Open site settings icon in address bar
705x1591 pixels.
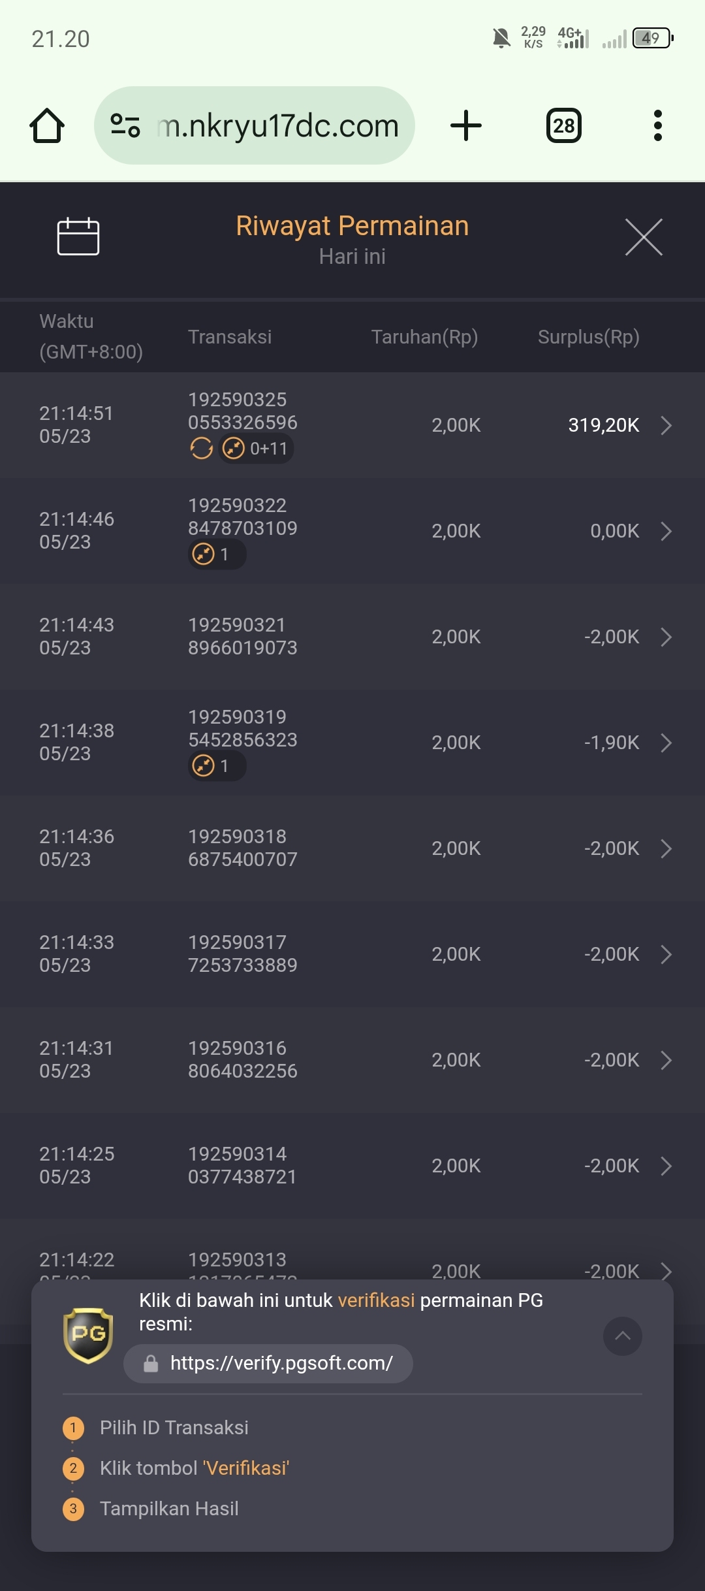(125, 125)
